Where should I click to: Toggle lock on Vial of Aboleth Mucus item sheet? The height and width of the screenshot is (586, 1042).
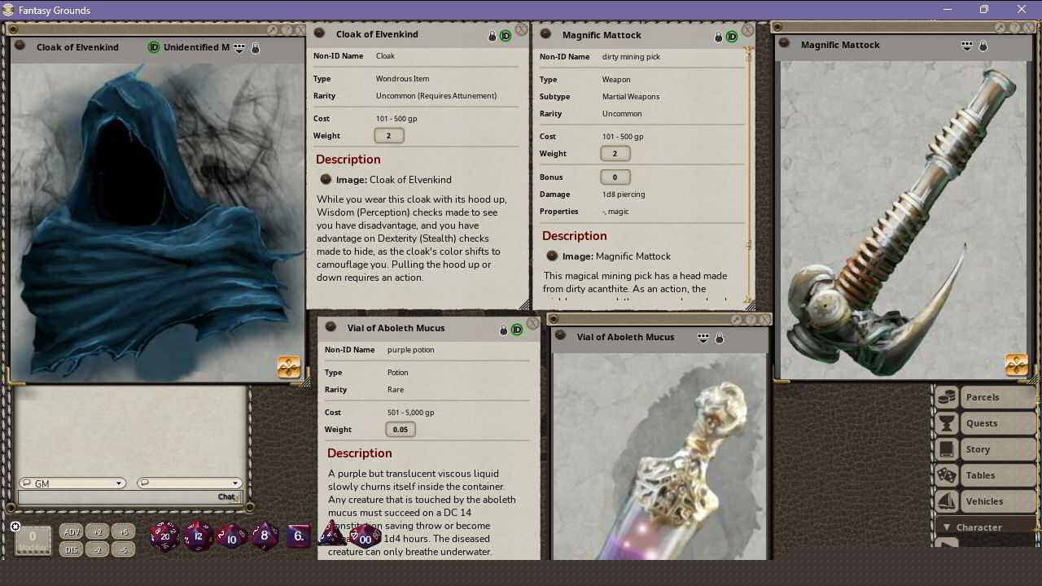tap(503, 330)
